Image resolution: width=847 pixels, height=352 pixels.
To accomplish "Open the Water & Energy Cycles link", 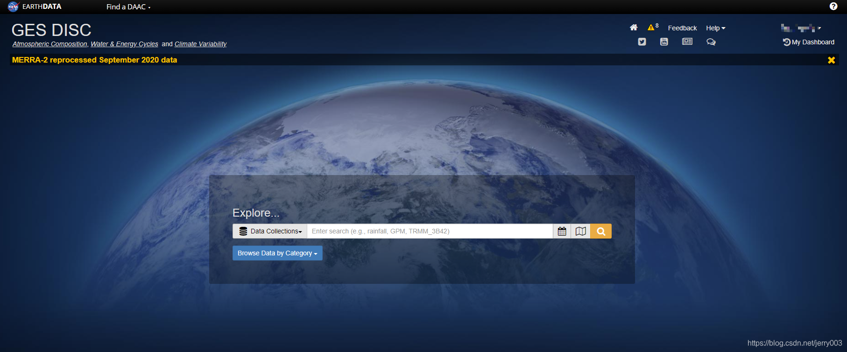I will [124, 44].
